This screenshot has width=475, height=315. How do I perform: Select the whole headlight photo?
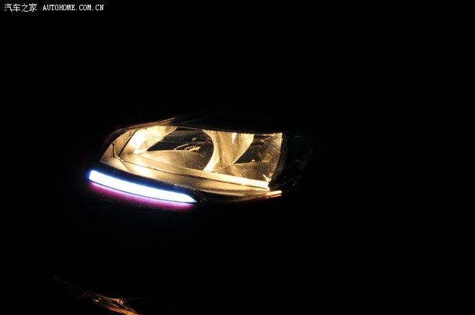[237, 157]
